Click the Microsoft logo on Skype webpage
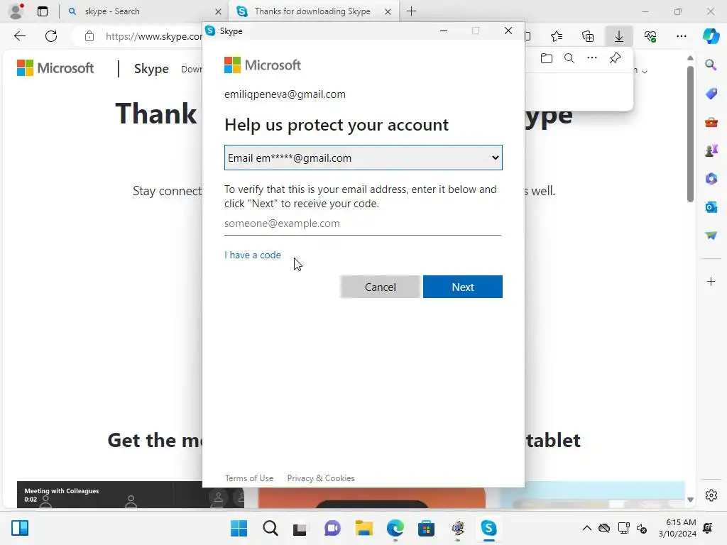Viewport: 727px width, 545px height. coord(55,68)
